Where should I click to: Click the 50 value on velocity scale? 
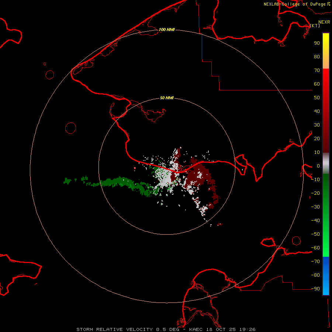click(x=317, y=98)
